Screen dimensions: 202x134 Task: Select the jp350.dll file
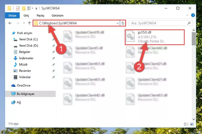click(x=155, y=37)
